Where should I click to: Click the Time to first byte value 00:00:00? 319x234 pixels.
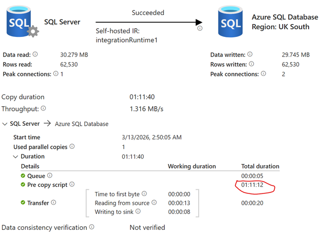click(179, 194)
